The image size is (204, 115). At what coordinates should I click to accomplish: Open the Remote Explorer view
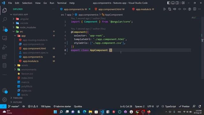tap(4, 38)
